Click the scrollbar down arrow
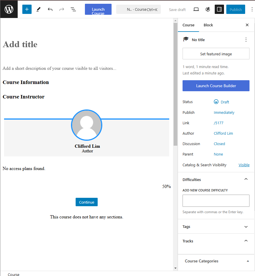The height and width of the screenshot is (276, 255). (175, 268)
